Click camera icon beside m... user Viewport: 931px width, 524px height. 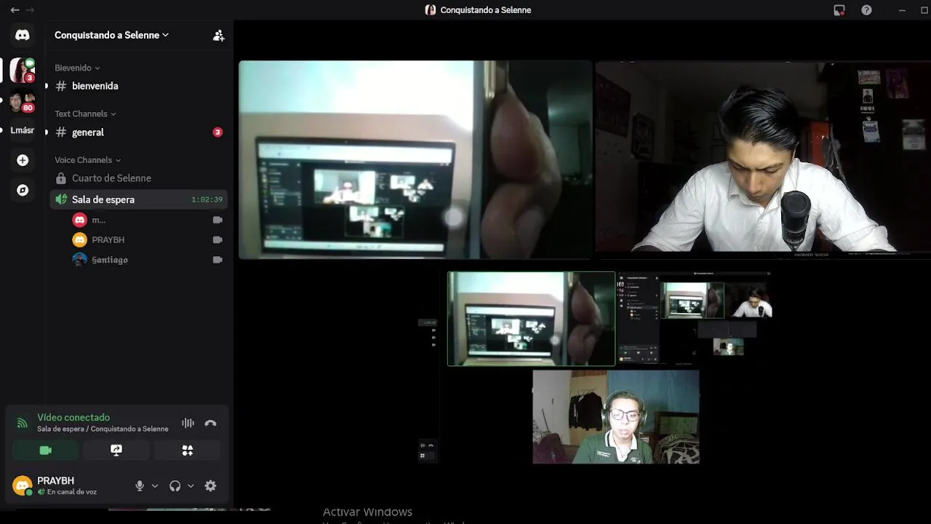pos(217,220)
